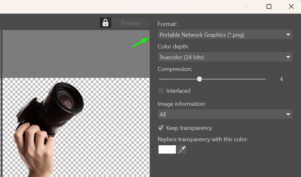Uncheck Keep transparency checkbox

(x=161, y=128)
